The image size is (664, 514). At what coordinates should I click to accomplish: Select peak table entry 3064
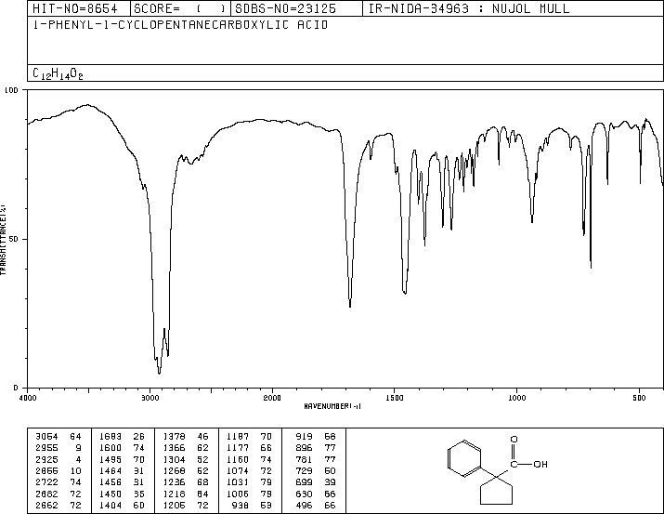[x=59, y=437]
